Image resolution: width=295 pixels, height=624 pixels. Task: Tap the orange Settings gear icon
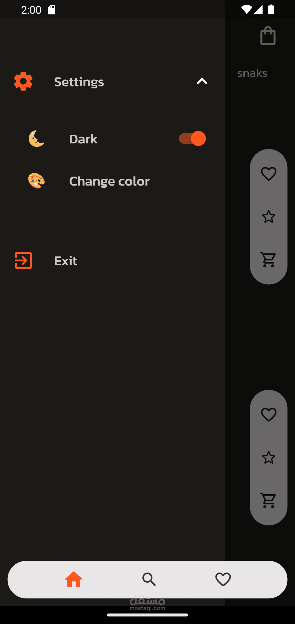[23, 81]
